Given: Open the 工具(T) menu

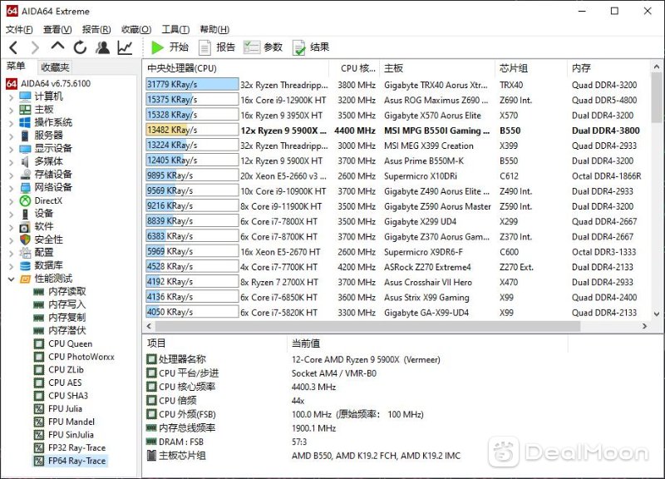Looking at the screenshot, I should tap(175, 29).
